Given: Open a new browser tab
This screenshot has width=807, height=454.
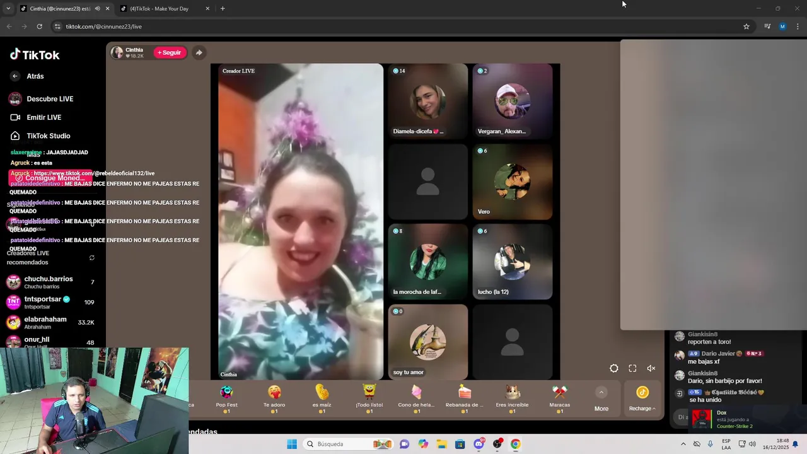Looking at the screenshot, I should [x=223, y=9].
